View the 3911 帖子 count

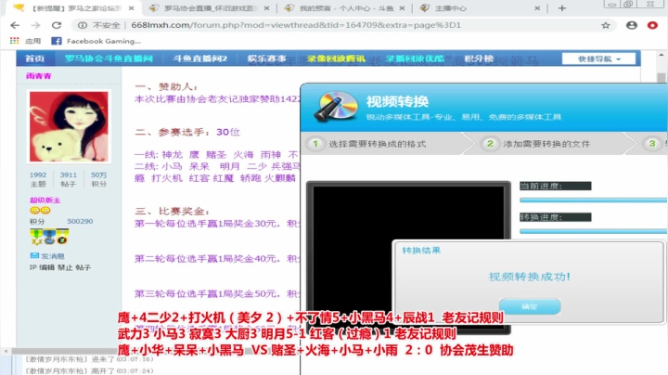coord(68,179)
